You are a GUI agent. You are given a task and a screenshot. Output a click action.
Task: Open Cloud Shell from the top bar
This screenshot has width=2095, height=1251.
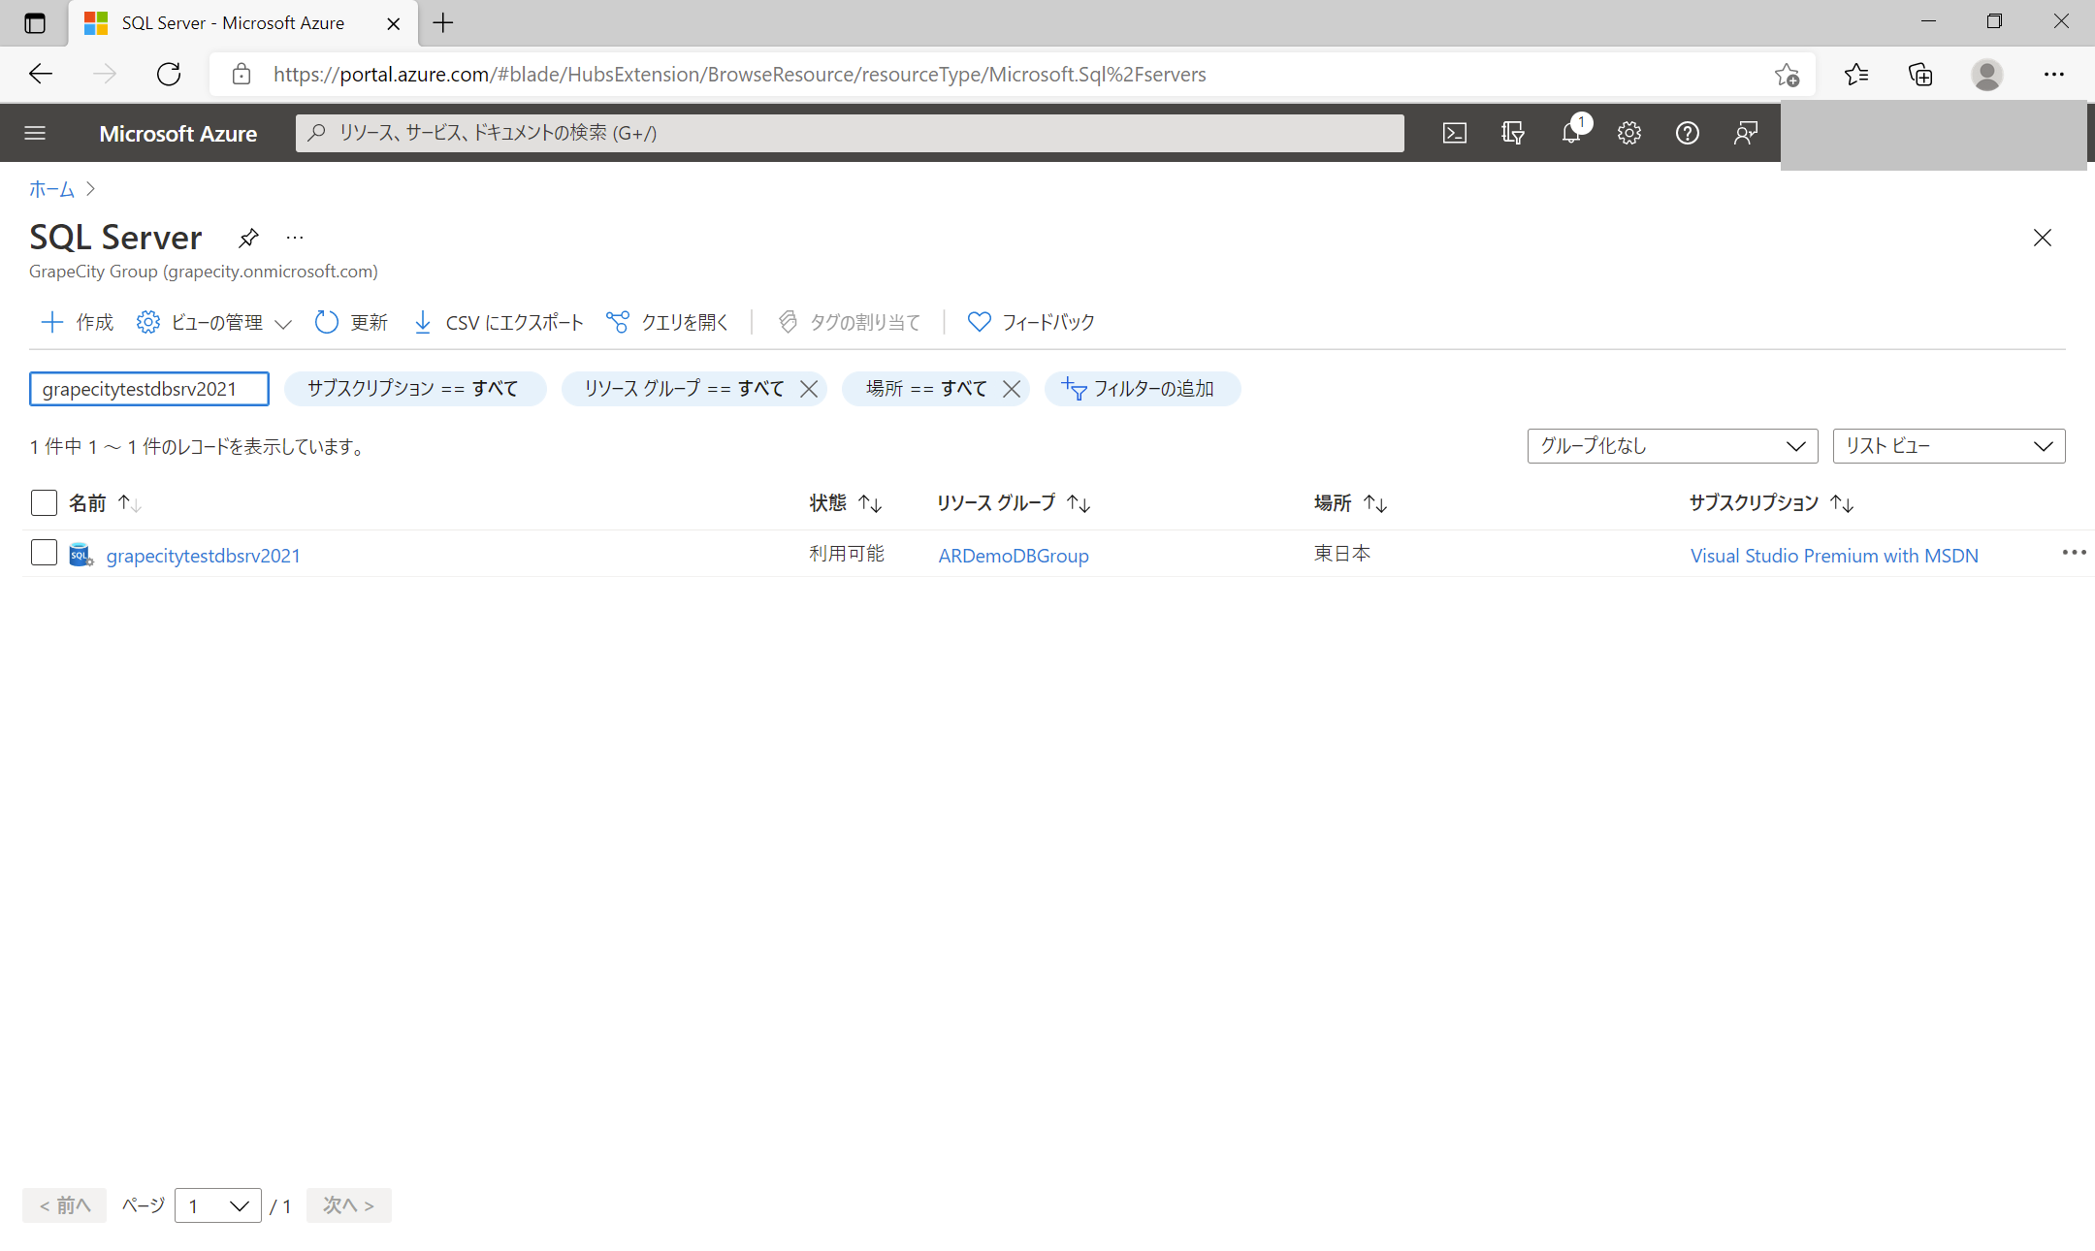pyautogui.click(x=1454, y=133)
